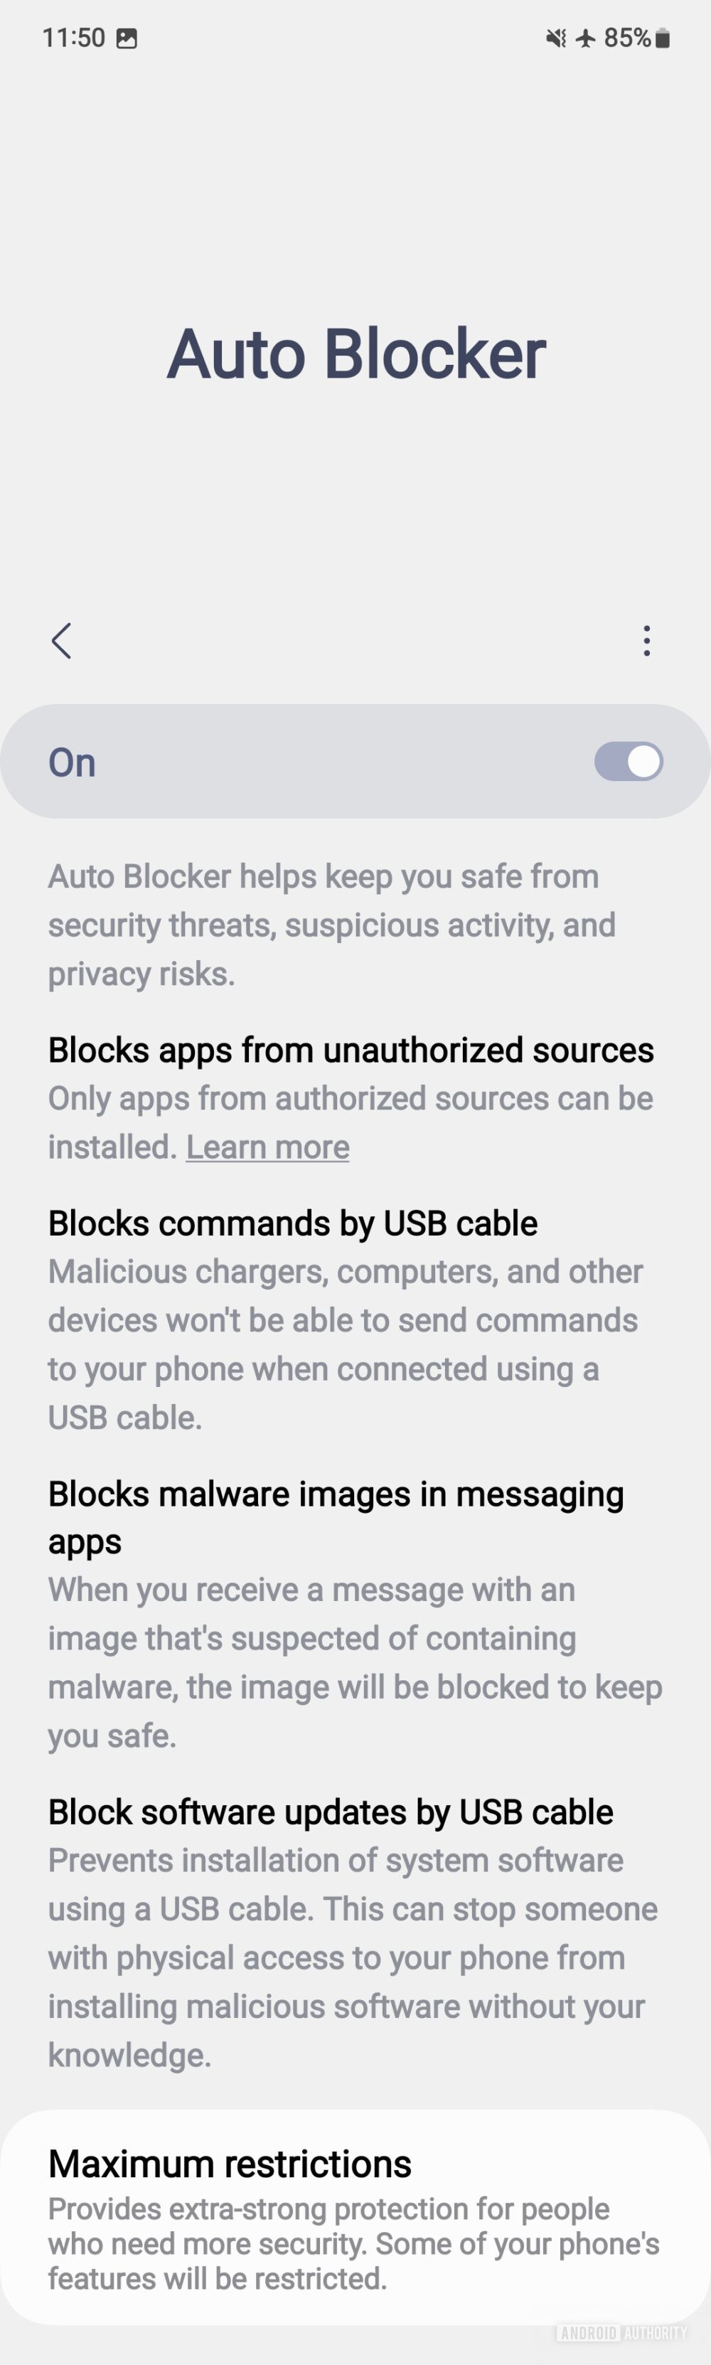The height and width of the screenshot is (2365, 711).
Task: Tap the On label
Action: pos(73,763)
